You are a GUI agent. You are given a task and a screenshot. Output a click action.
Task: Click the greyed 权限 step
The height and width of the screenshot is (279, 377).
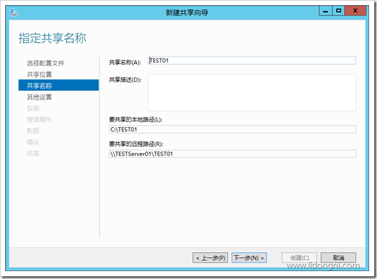point(33,108)
